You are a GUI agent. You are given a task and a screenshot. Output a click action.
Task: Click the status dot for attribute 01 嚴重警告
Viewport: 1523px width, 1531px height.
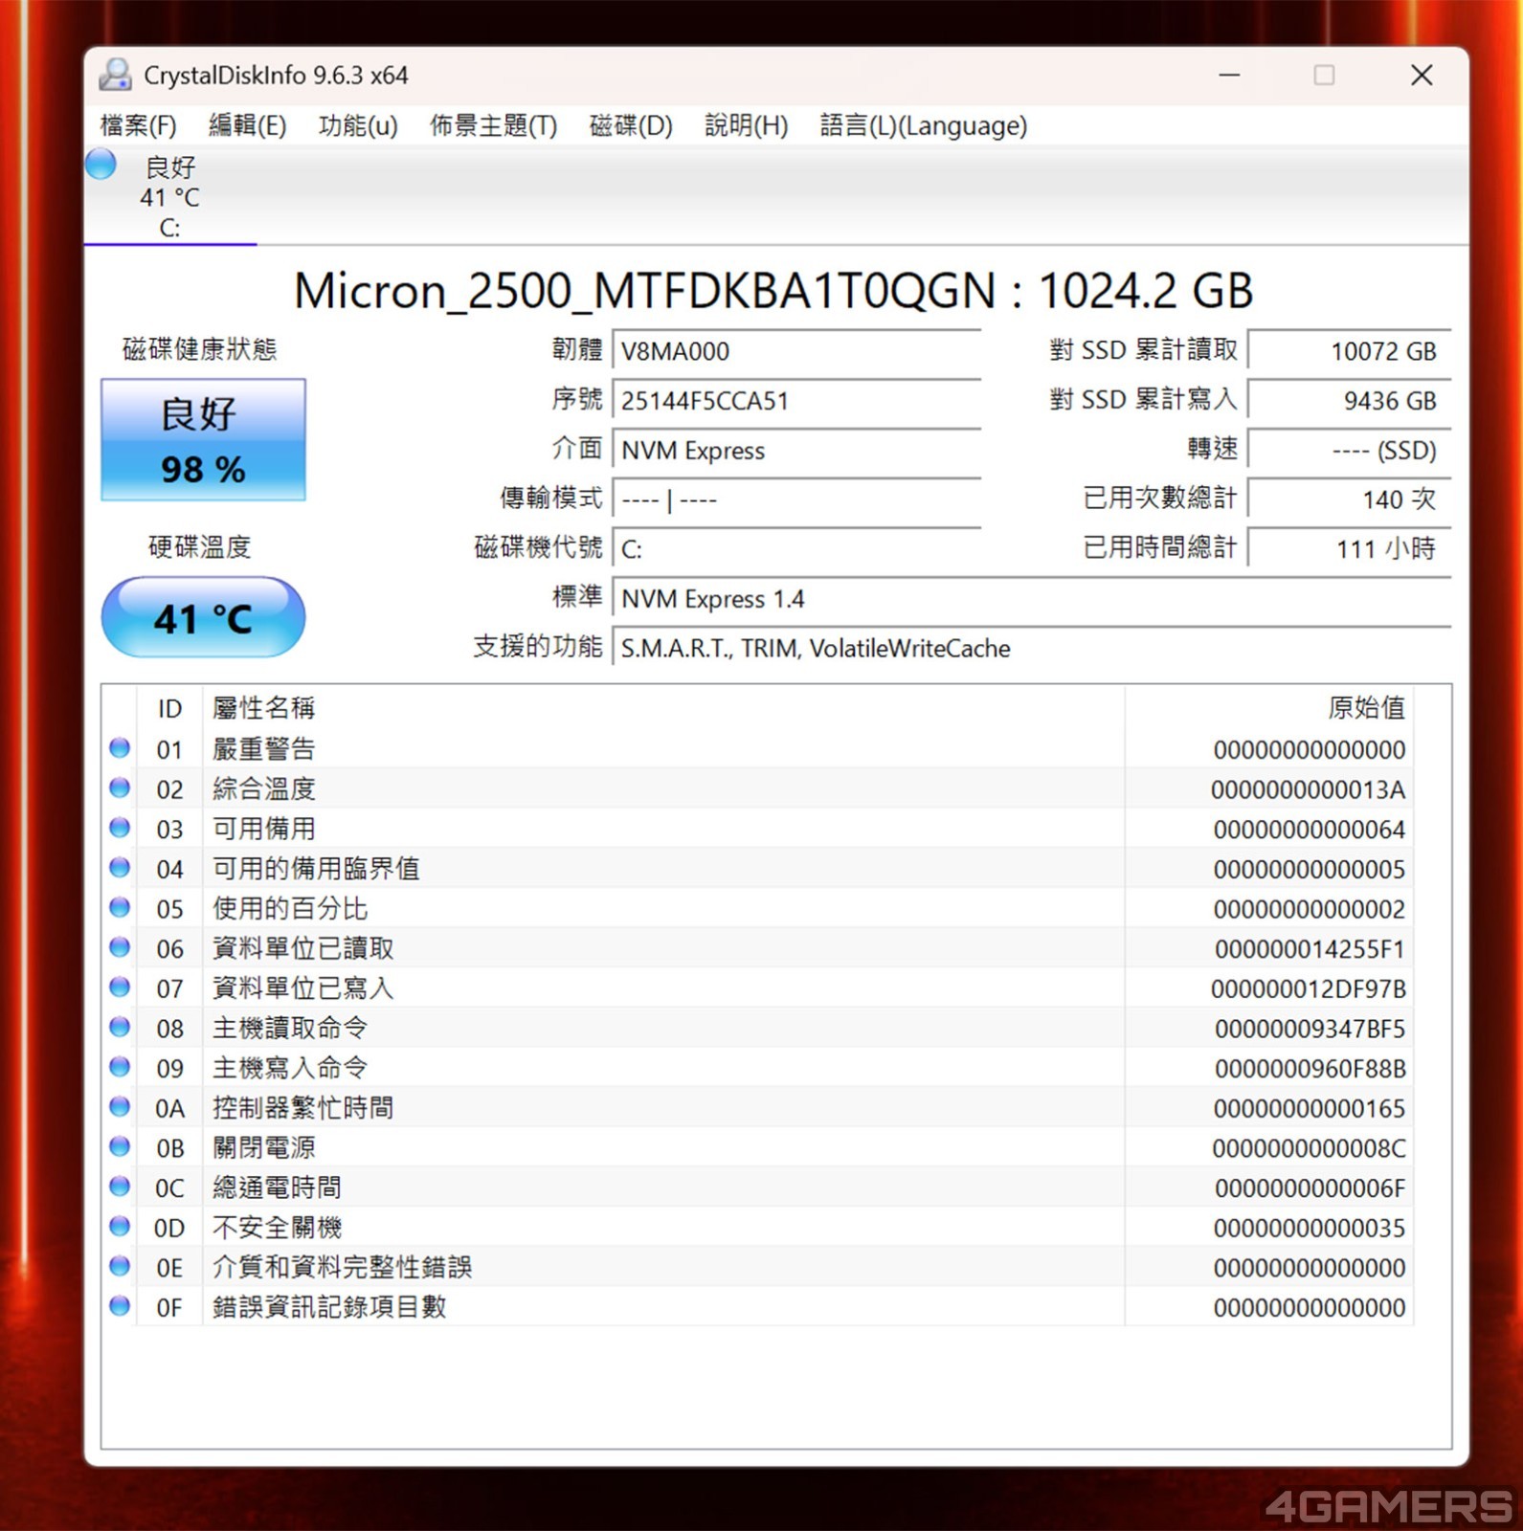coord(120,748)
